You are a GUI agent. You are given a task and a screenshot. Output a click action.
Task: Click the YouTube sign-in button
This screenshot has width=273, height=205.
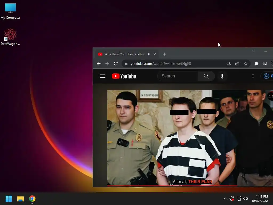(267, 76)
